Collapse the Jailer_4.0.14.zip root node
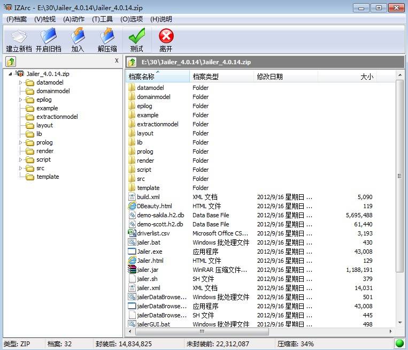The height and width of the screenshot is (350, 408). coord(11,74)
